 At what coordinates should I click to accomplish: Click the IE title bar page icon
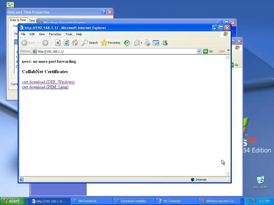pyautogui.click(x=21, y=28)
